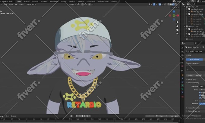205x123 pixels.
Task: Open the Display As dropdown
Action: tap(202, 87)
